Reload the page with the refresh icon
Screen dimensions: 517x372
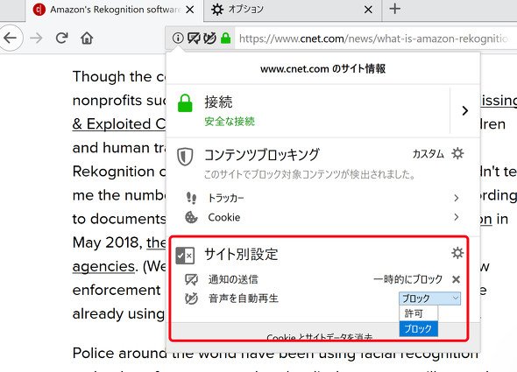(x=61, y=39)
